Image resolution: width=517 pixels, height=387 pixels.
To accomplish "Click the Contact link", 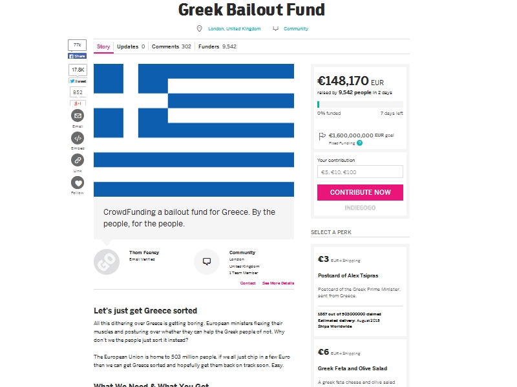I will [x=248, y=283].
